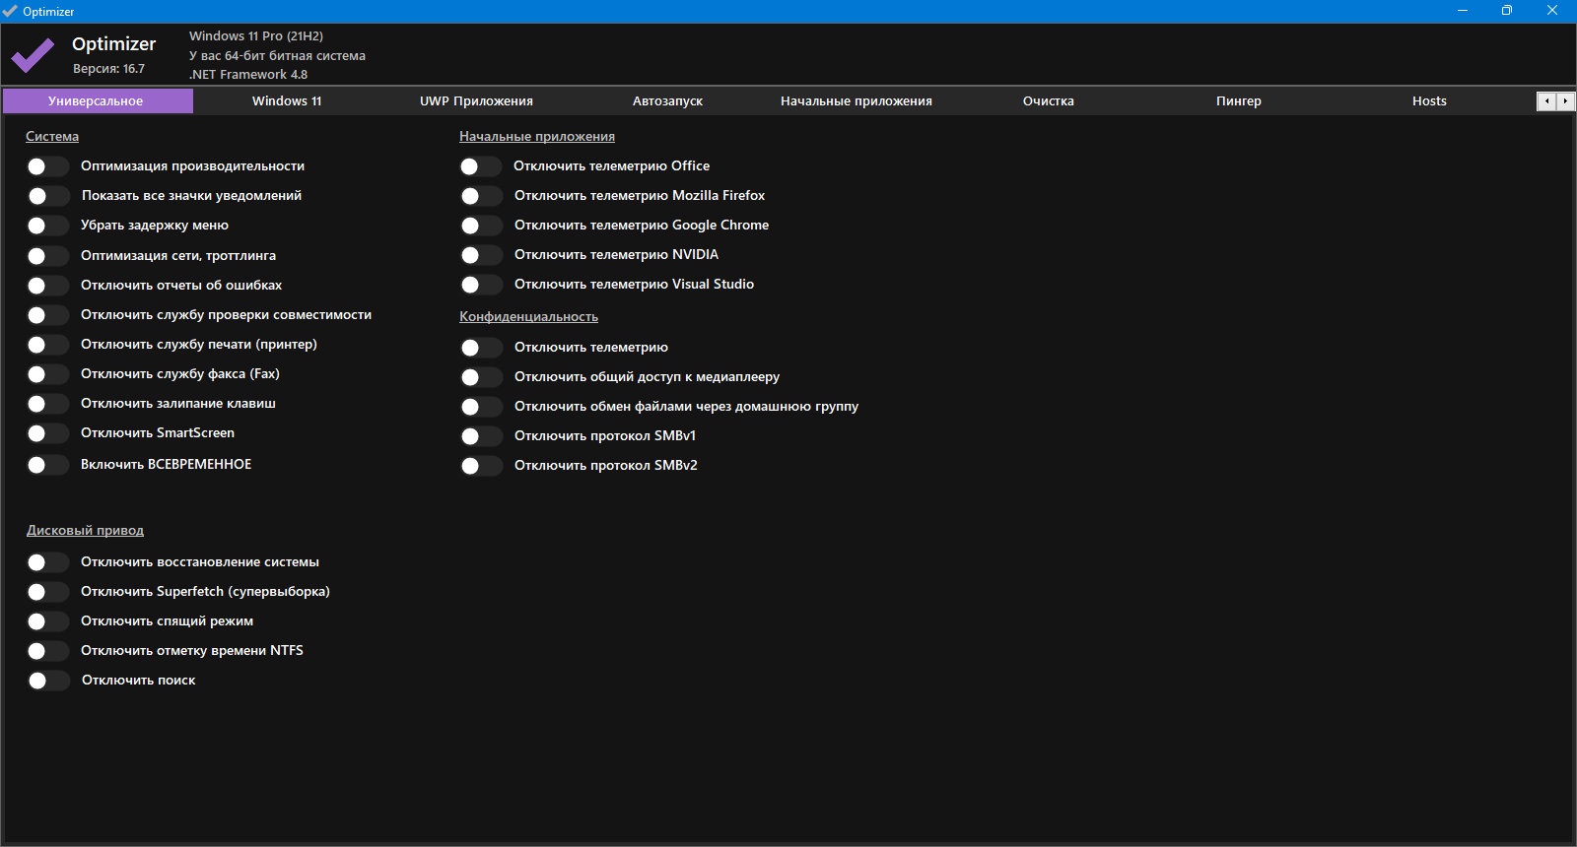
Task: Click the Конфиденциальность section heading
Action: [528, 317]
